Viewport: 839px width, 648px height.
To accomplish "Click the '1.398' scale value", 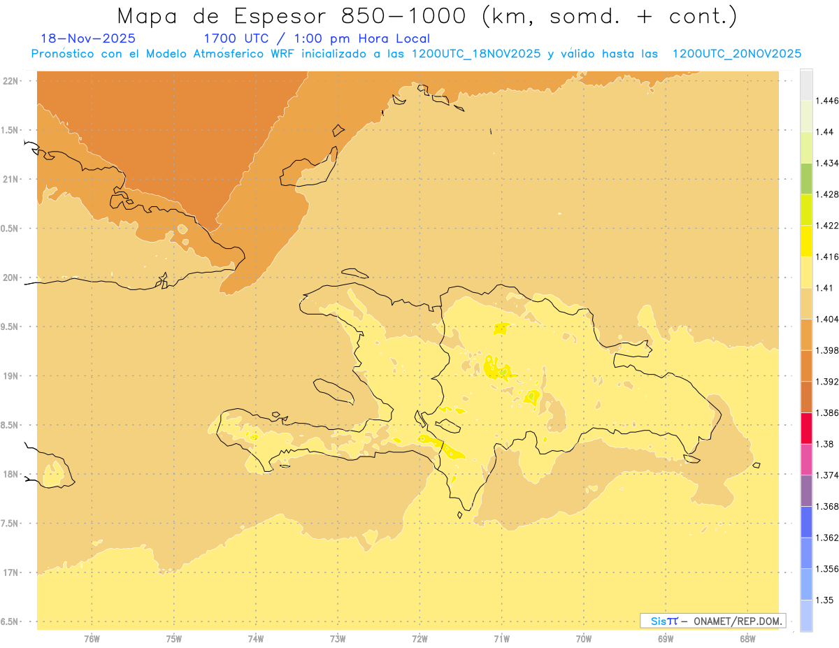I will click(826, 350).
